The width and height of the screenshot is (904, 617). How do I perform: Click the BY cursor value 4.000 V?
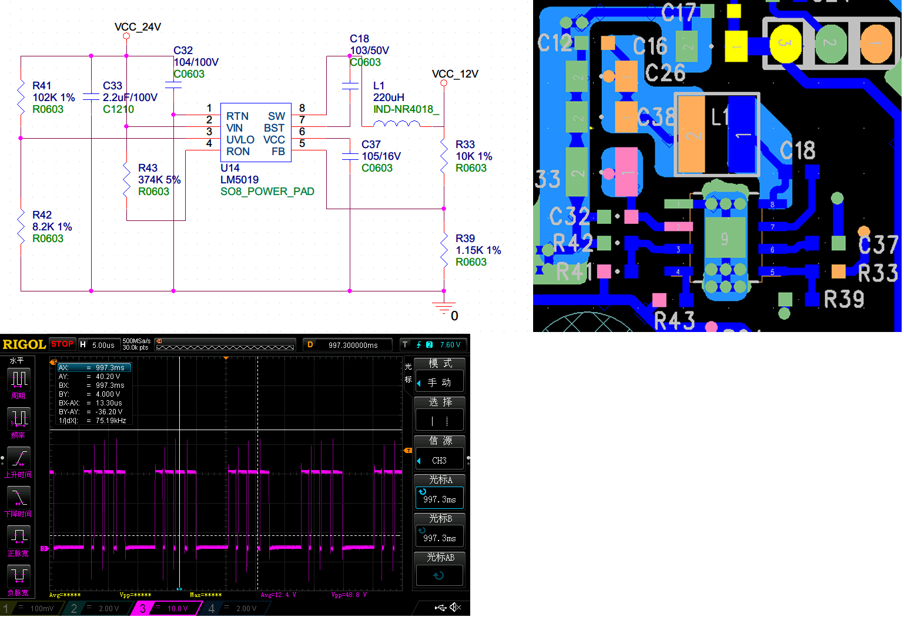(x=108, y=394)
